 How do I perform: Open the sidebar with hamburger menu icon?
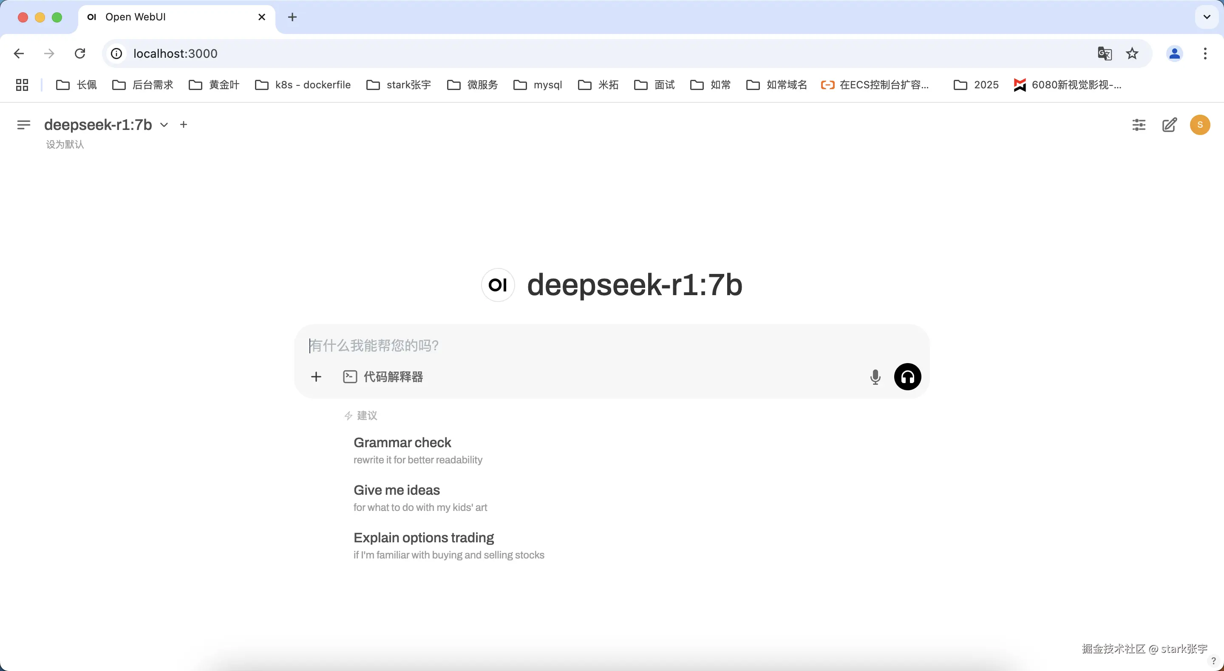coord(23,125)
